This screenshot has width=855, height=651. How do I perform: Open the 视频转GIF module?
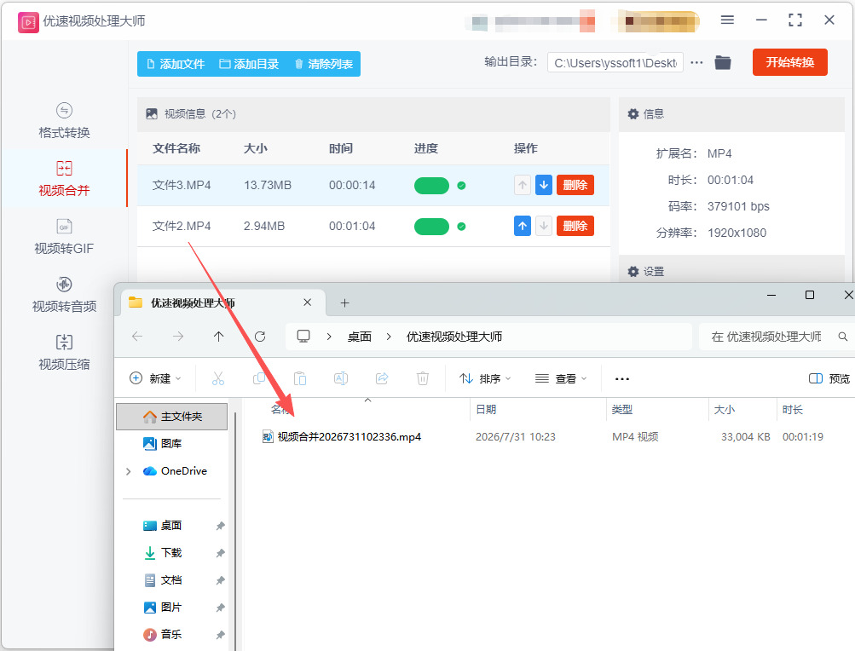pyautogui.click(x=64, y=237)
